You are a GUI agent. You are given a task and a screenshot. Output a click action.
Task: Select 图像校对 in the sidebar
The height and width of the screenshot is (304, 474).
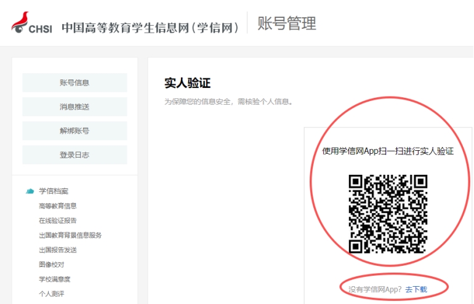(x=51, y=265)
